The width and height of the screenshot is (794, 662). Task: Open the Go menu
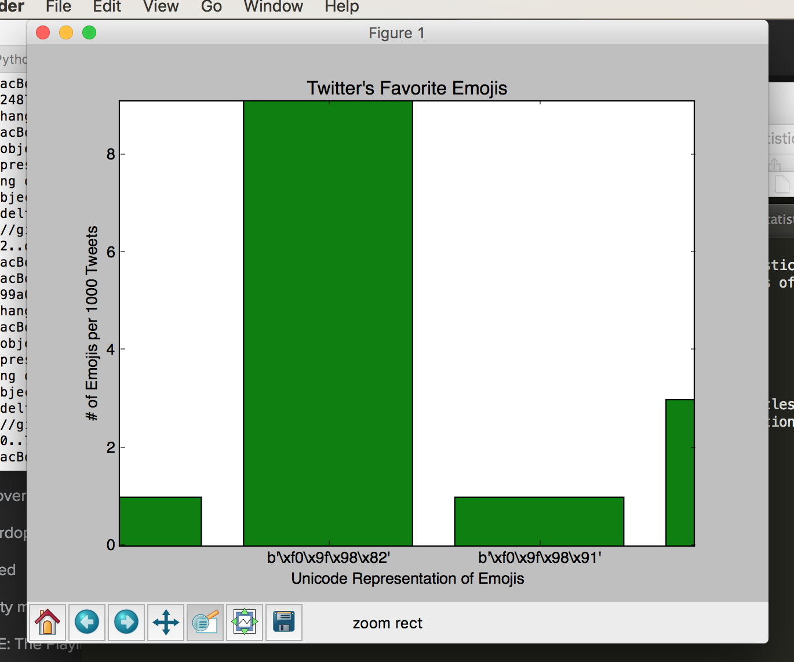[x=211, y=8]
